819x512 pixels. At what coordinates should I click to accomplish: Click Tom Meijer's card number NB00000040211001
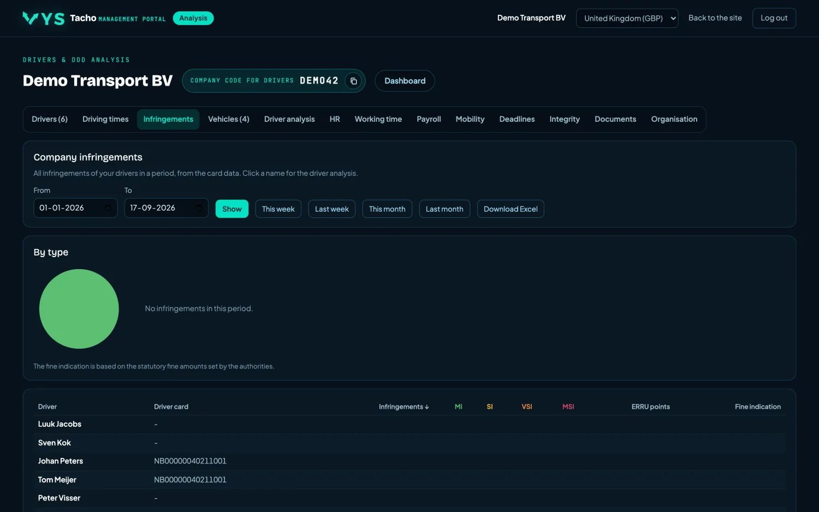coord(190,480)
